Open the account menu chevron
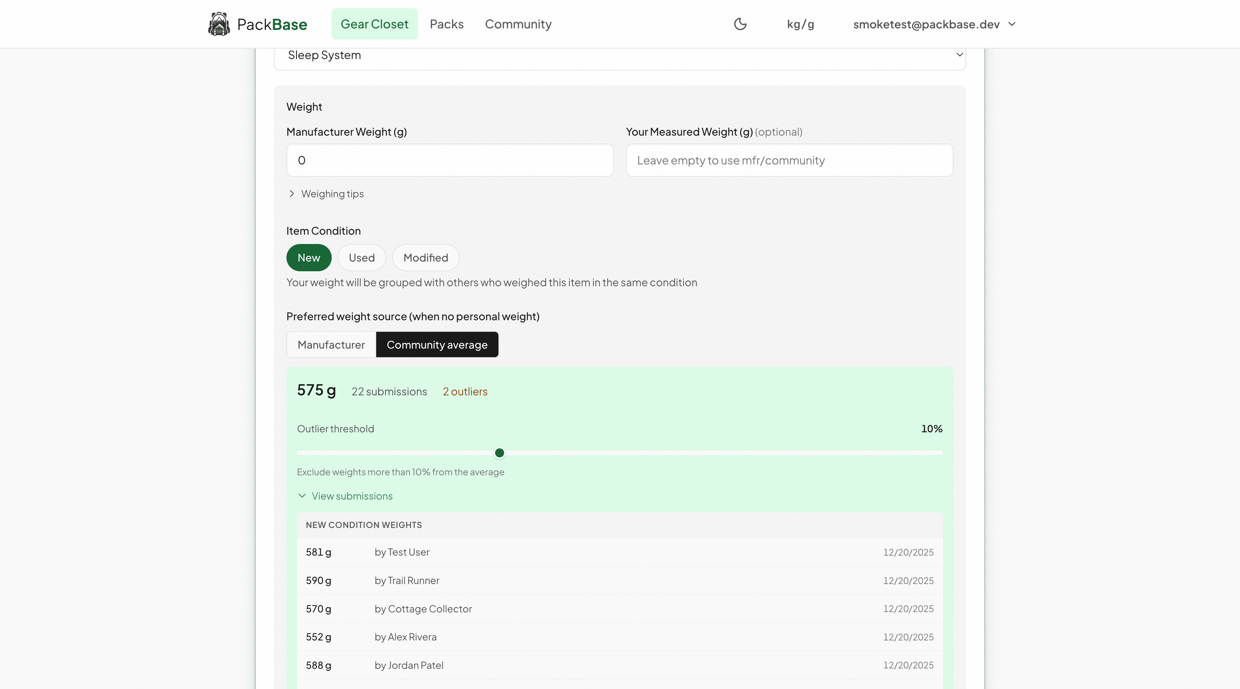 coord(1012,24)
